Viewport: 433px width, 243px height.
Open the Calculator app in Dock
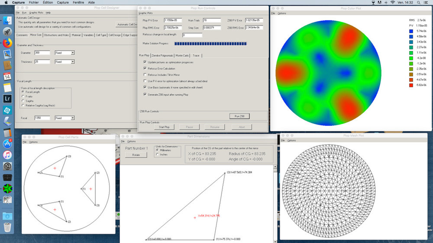(x=7, y=133)
